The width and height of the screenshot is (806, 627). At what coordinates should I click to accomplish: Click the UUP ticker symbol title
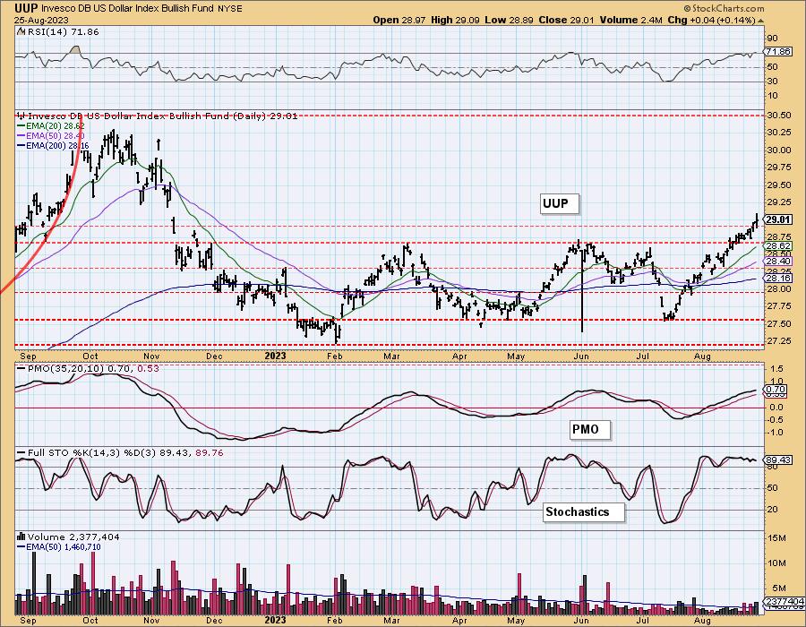click(27, 8)
